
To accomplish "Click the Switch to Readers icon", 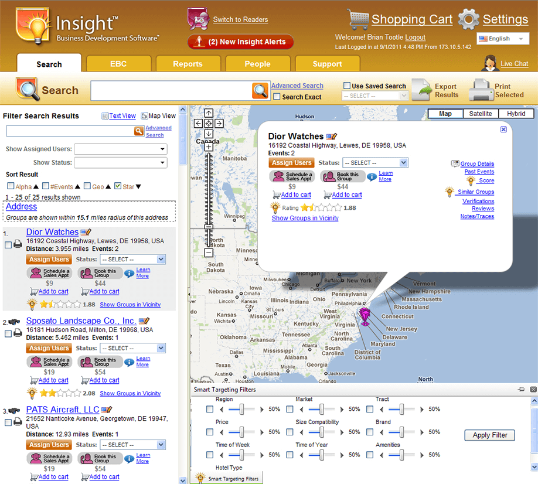I will (x=198, y=19).
